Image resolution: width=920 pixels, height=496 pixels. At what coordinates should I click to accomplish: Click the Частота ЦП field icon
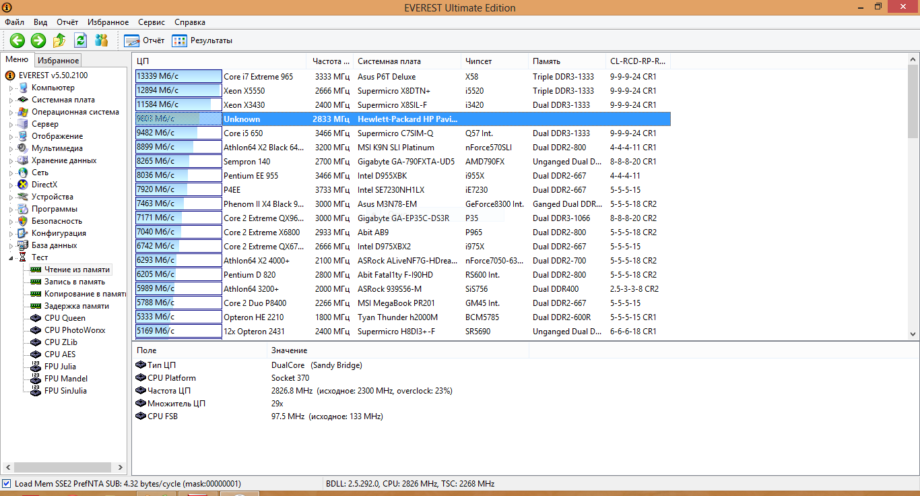(141, 391)
